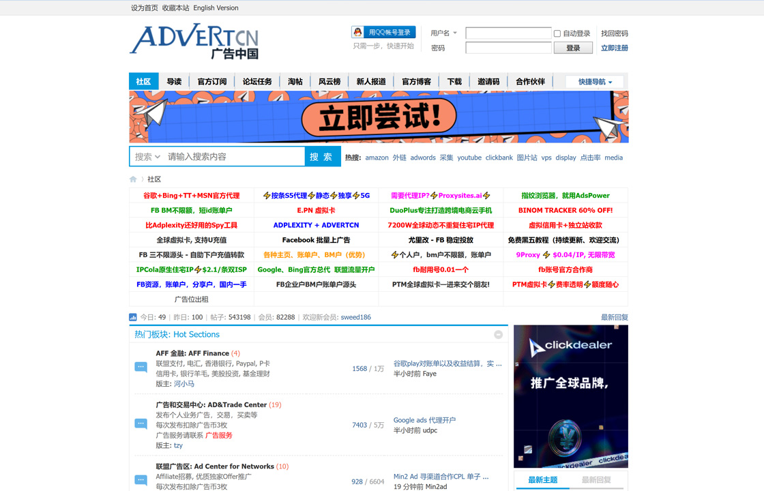Open the 找回密码 link
This screenshot has height=491, width=764.
click(615, 33)
